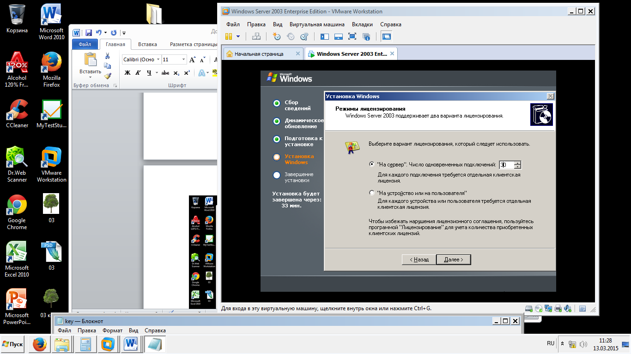
Task: Click the Далее > button in setup
Action: click(453, 260)
